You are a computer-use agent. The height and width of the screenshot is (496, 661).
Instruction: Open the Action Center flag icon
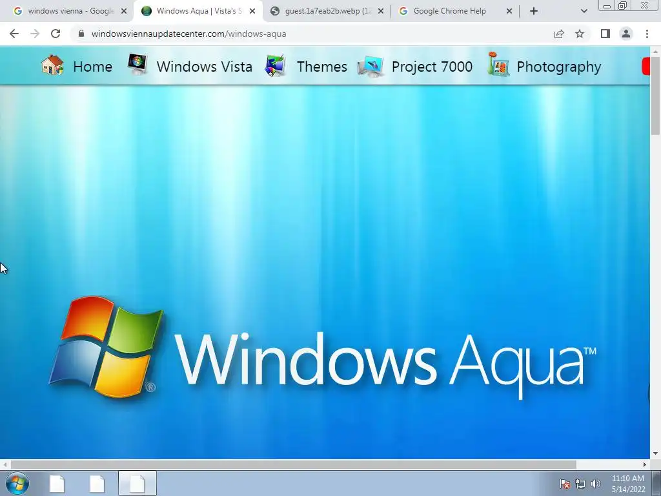(x=565, y=484)
